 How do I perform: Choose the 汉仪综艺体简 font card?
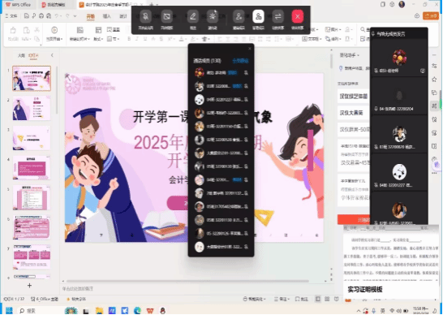354,97
